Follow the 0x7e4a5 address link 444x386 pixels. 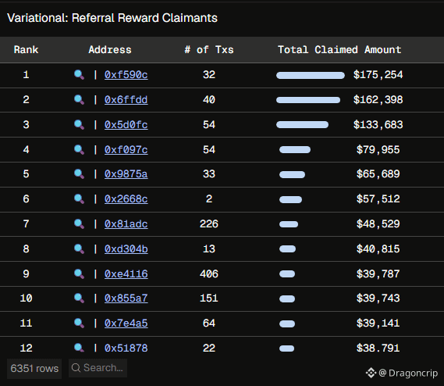pos(126,323)
